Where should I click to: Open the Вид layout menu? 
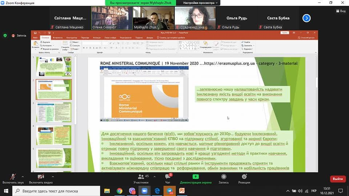click(x=340, y=11)
